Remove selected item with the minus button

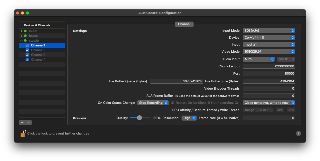click(29, 123)
